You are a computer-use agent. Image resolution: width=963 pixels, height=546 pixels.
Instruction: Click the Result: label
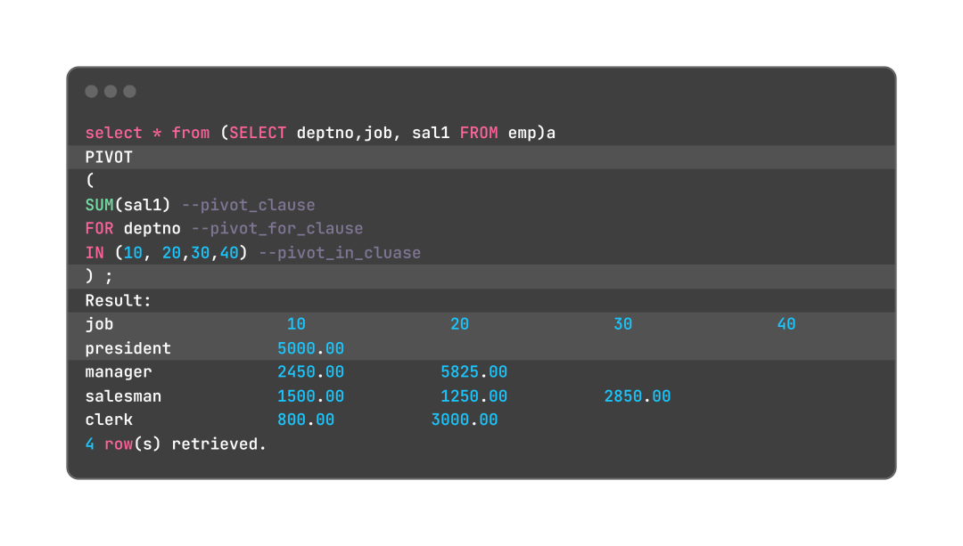click(x=118, y=300)
